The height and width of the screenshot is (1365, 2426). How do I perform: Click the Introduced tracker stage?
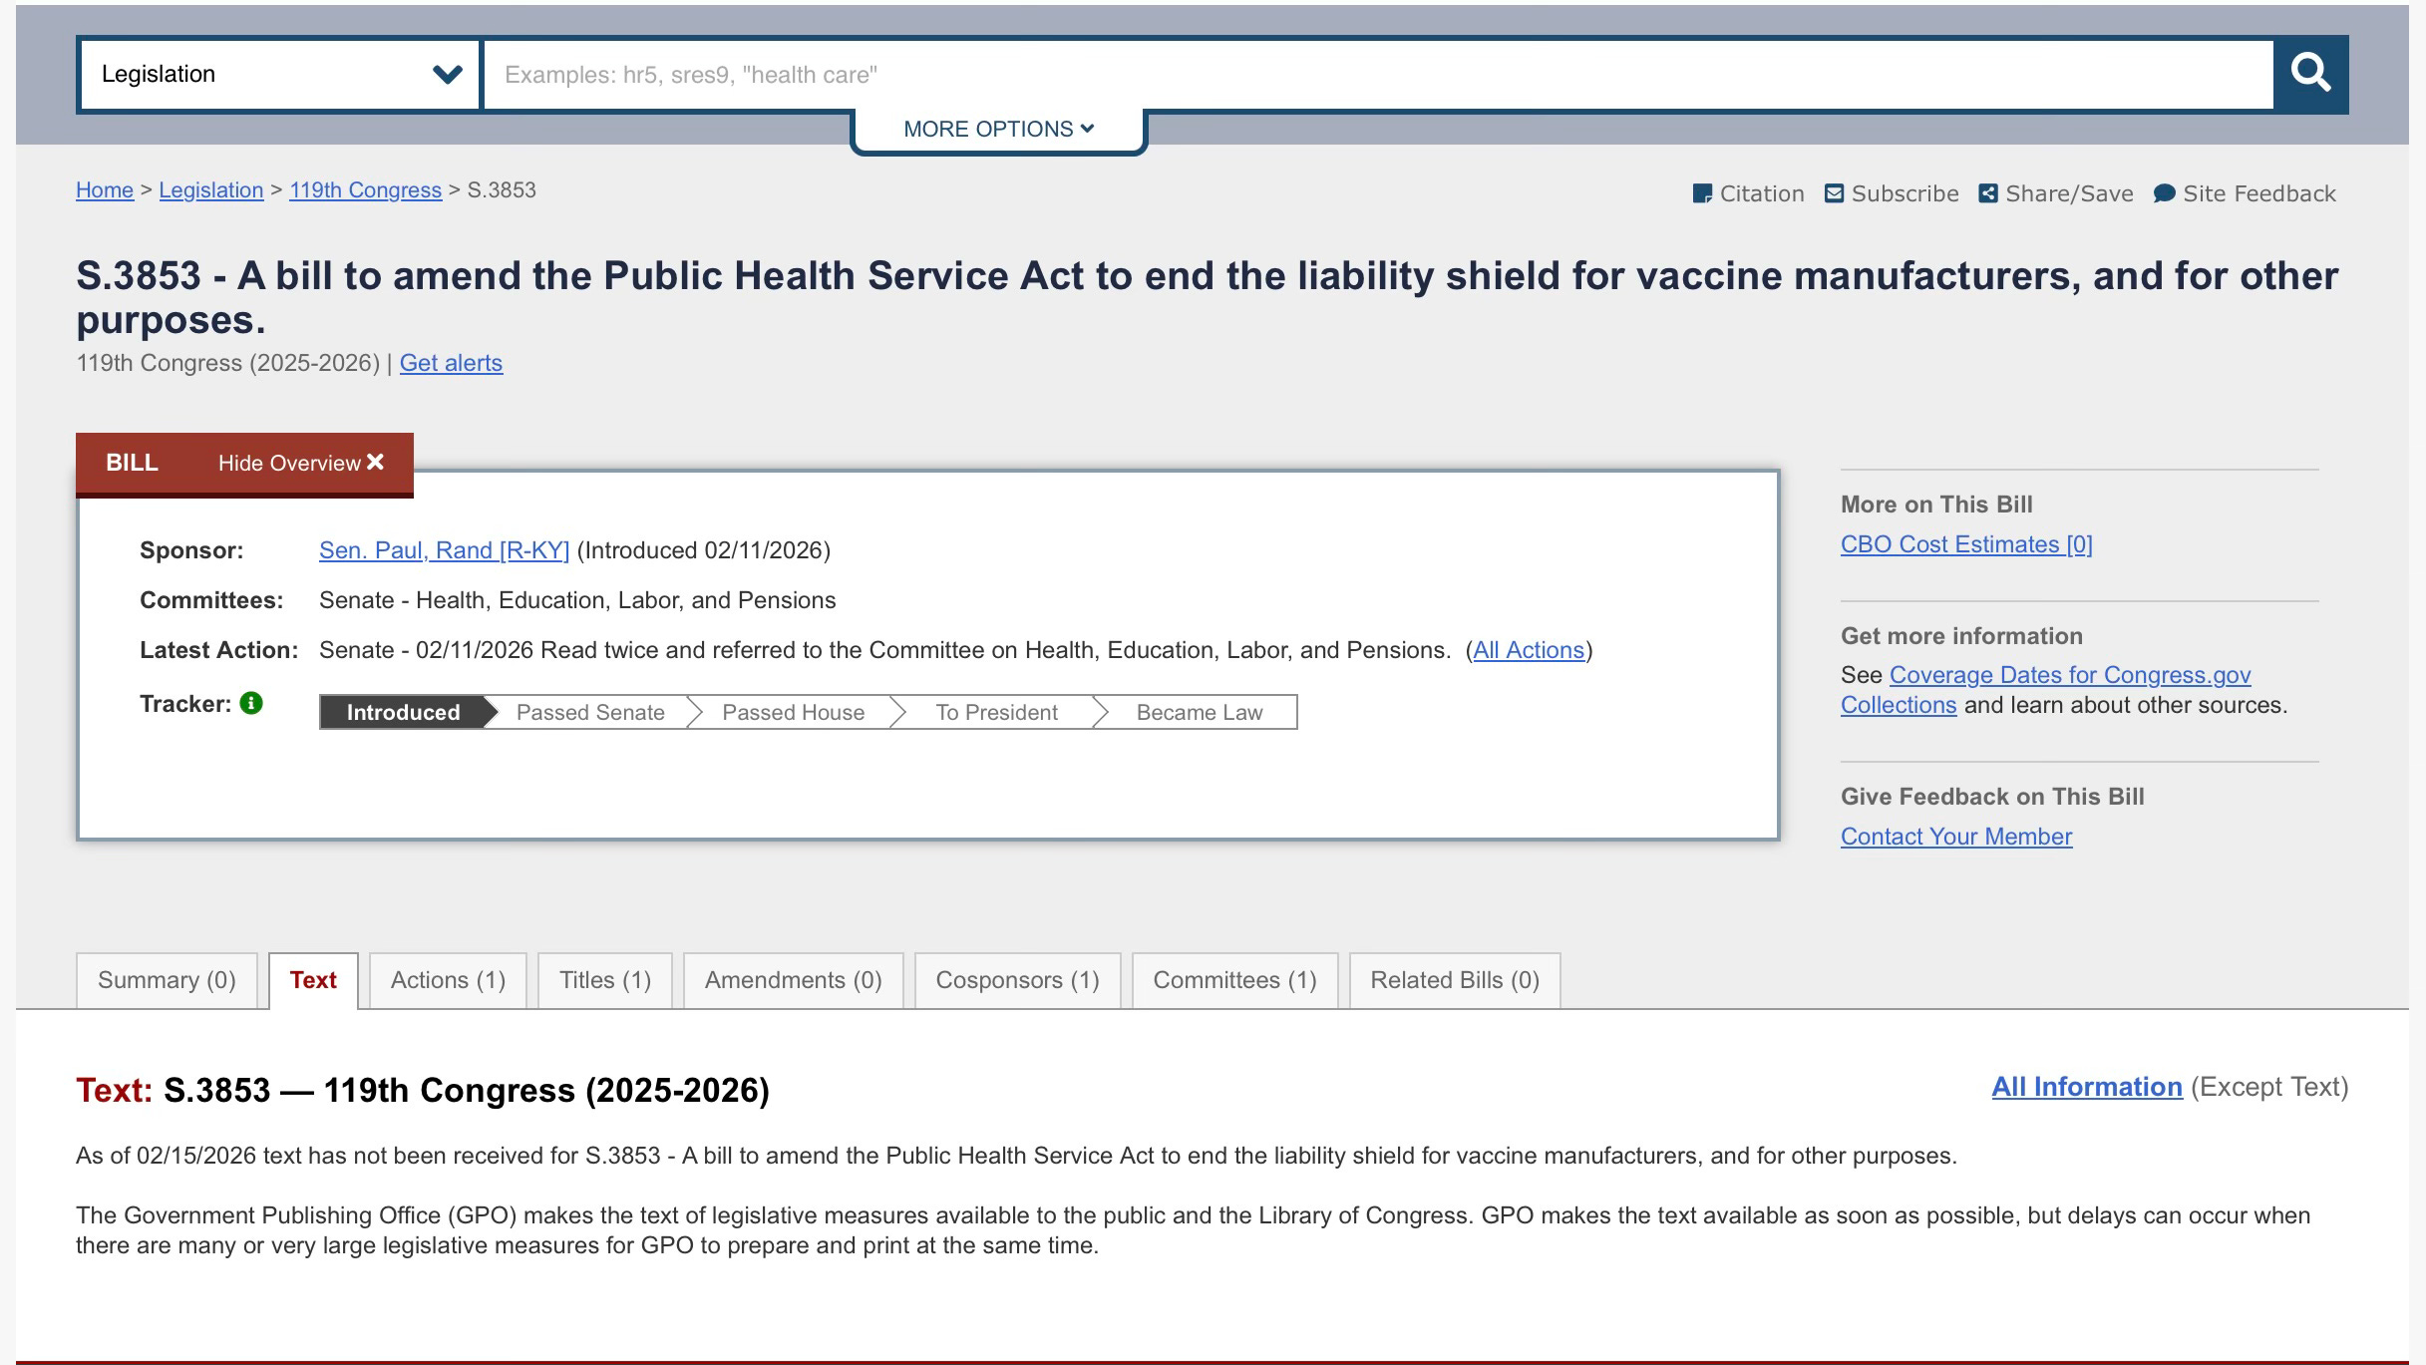(x=403, y=712)
